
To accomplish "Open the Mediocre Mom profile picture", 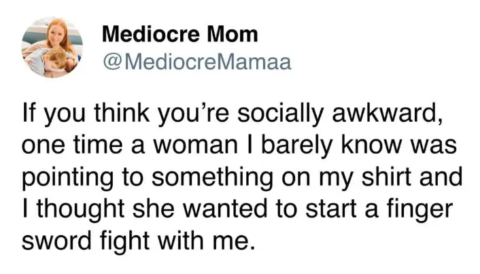I will 52,48.
